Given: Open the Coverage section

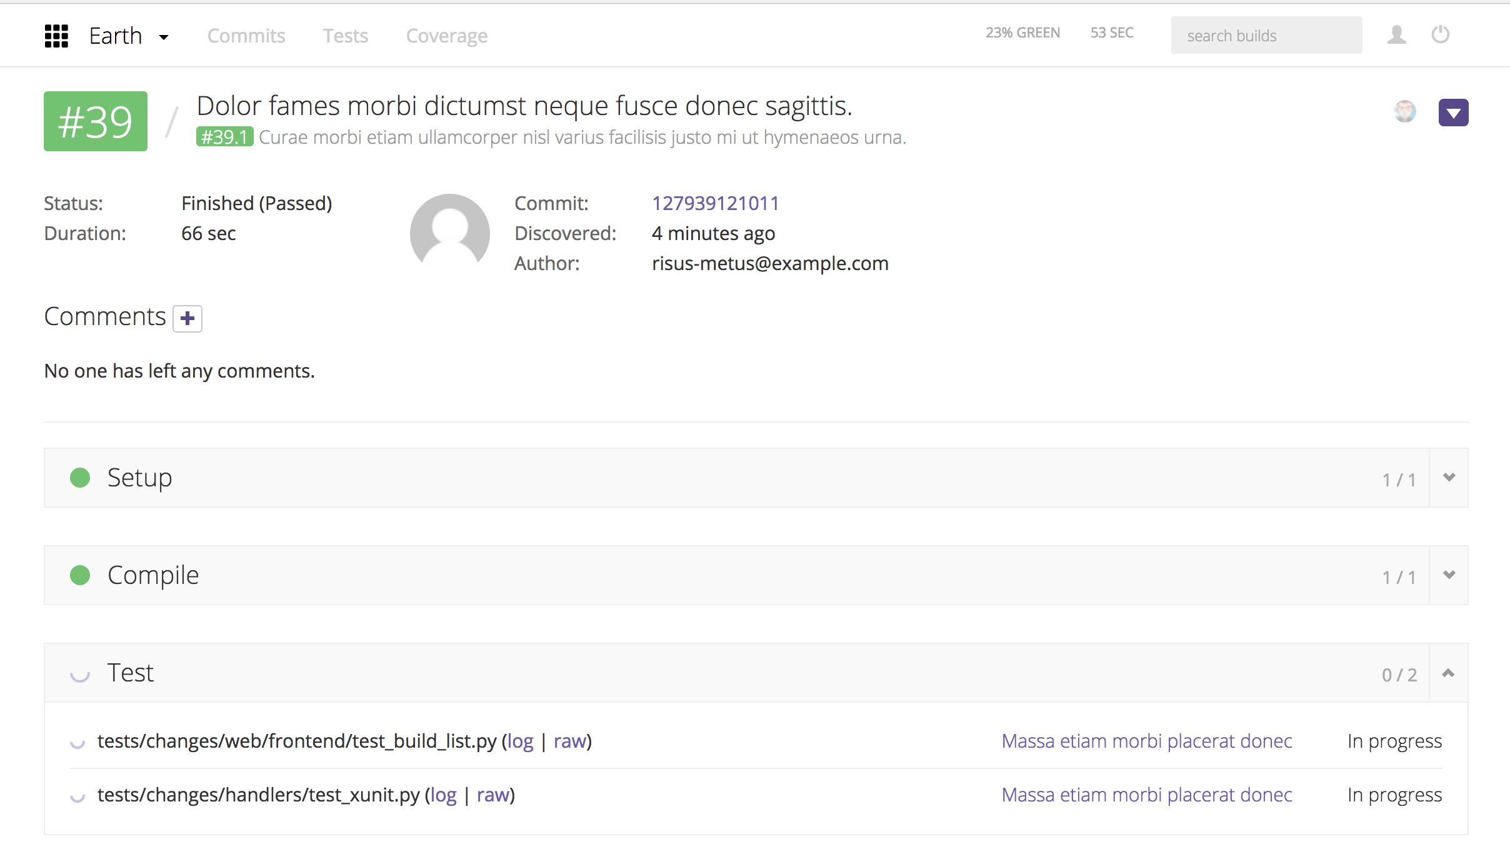Looking at the screenshot, I should pyautogui.click(x=446, y=36).
